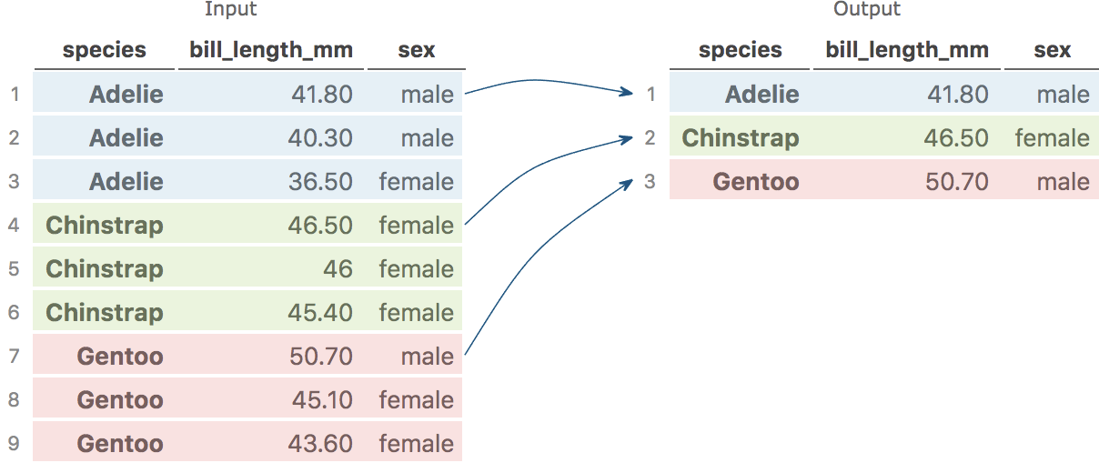The height and width of the screenshot is (463, 1099).
Task: Click the 43.60 bill length cell
Action: pyautogui.click(x=320, y=444)
